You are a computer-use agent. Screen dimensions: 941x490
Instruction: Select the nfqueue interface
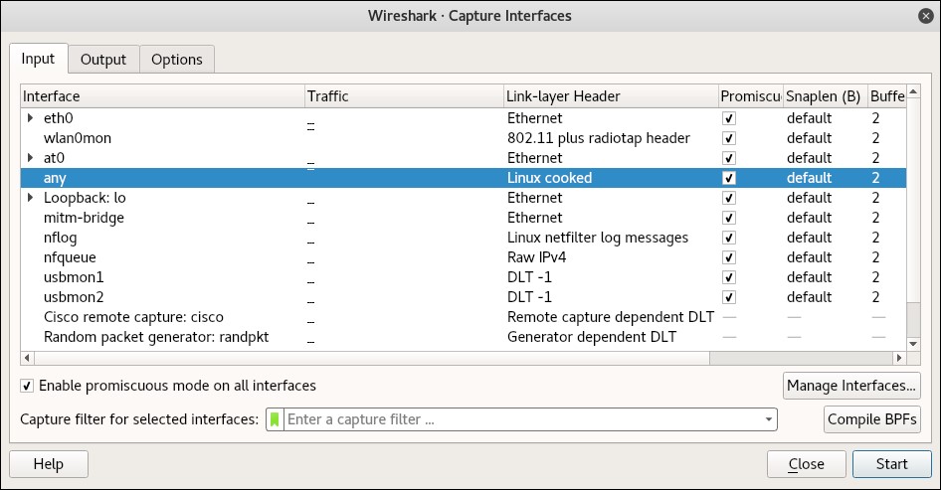(x=70, y=257)
